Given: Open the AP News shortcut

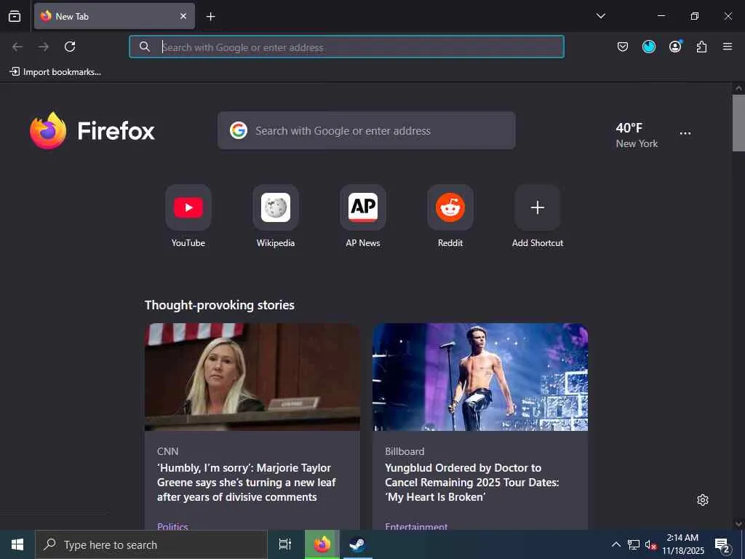Looking at the screenshot, I should 363,216.
